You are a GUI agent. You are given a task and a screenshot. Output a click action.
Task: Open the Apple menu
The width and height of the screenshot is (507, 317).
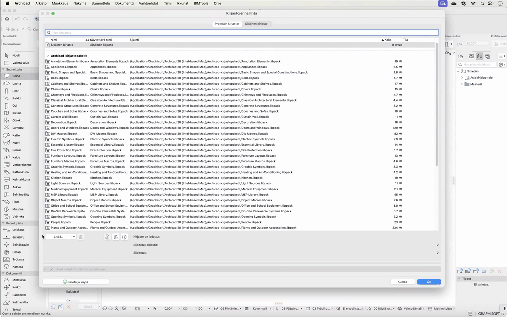[7, 3]
